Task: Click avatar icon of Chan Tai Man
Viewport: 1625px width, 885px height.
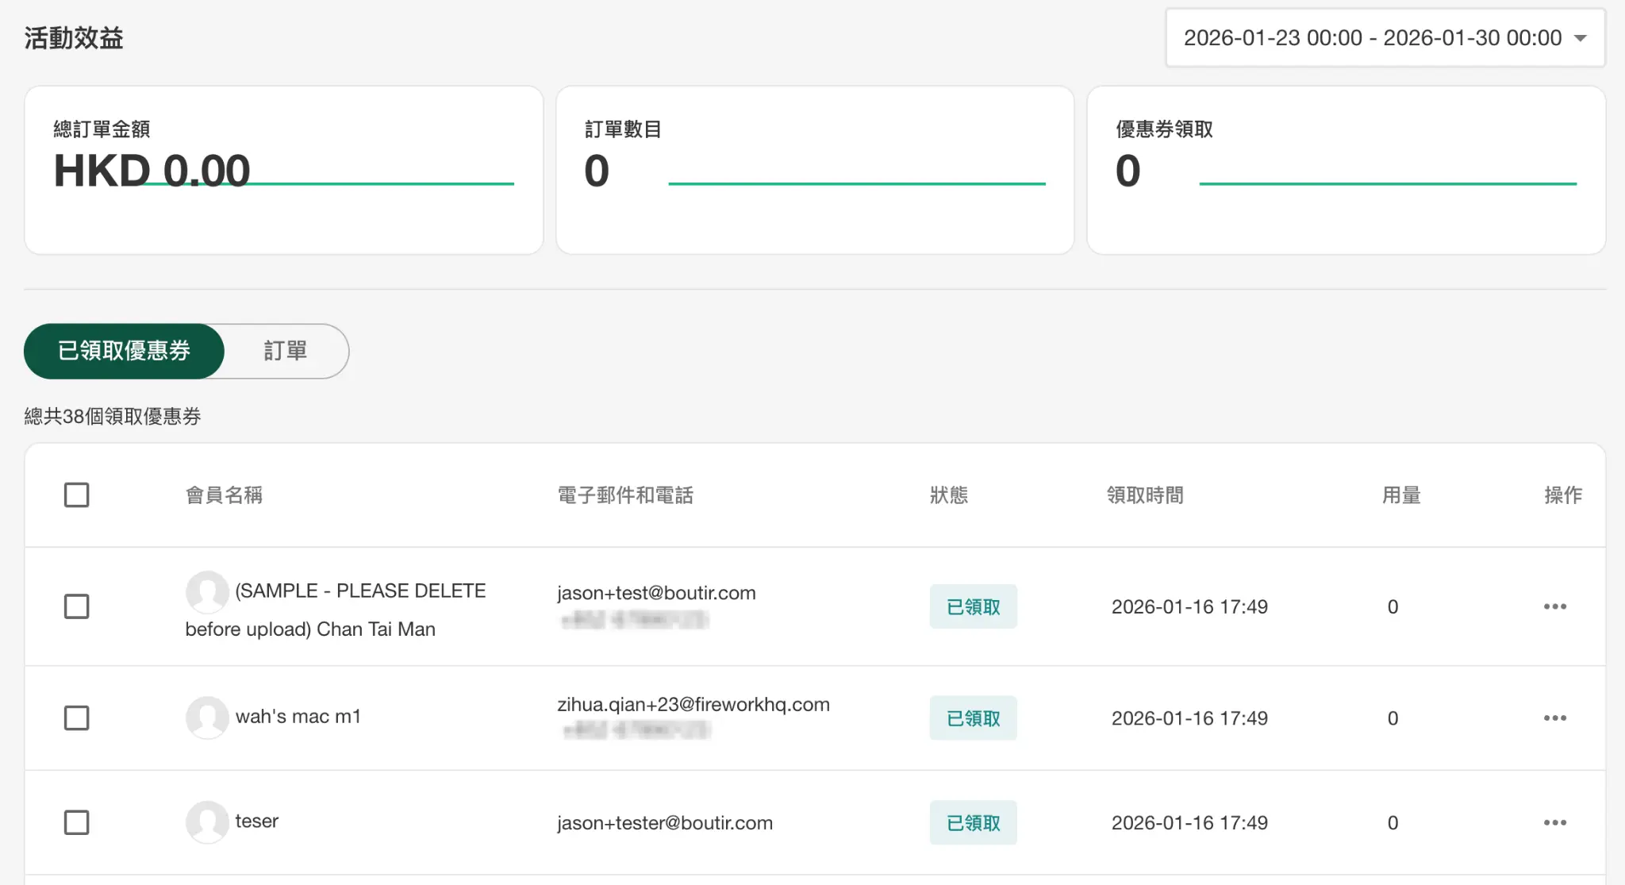Action: click(207, 591)
